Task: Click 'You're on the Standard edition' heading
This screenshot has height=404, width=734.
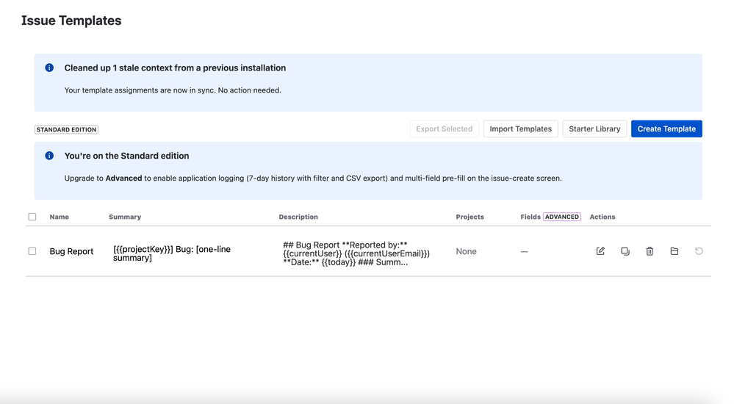Action: [x=127, y=156]
